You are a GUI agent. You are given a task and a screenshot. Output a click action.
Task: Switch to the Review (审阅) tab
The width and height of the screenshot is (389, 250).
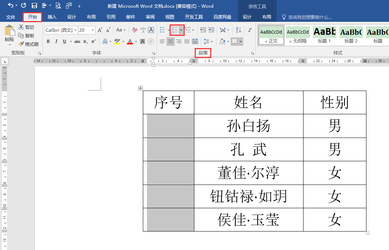150,17
